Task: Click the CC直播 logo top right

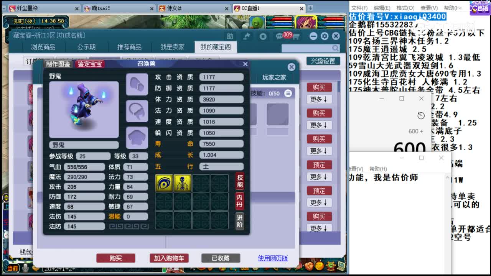Action: (x=479, y=8)
